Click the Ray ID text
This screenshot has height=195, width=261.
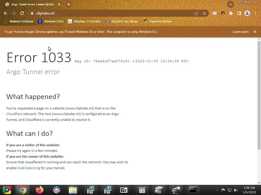coord(102,61)
